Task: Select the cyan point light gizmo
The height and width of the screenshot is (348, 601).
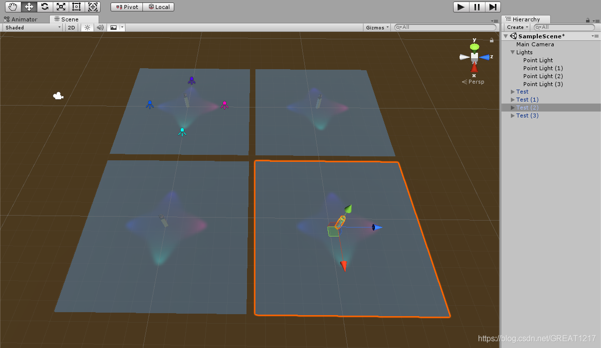Action: pyautogui.click(x=182, y=131)
